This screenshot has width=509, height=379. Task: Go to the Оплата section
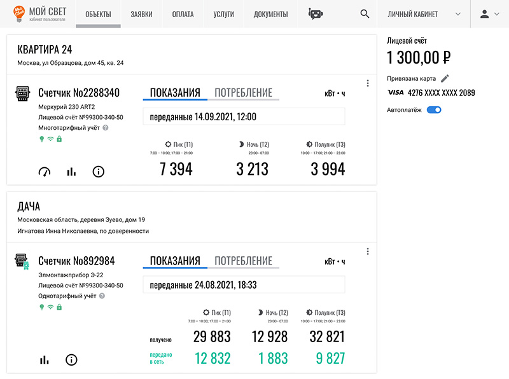tap(183, 13)
